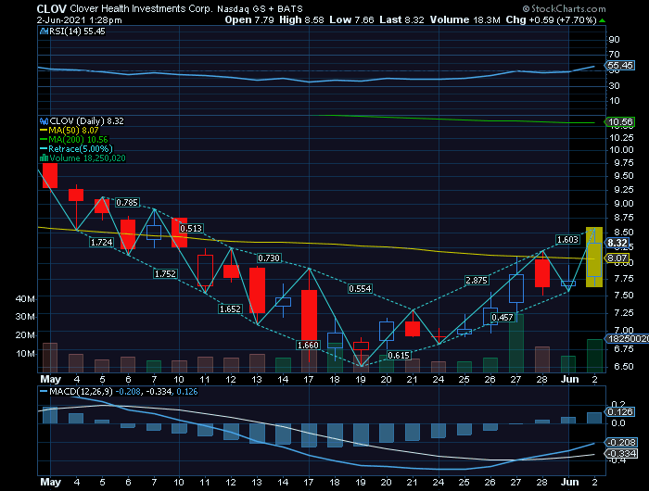
Task: Click the StockCharts.com credit text
Action: (564, 8)
